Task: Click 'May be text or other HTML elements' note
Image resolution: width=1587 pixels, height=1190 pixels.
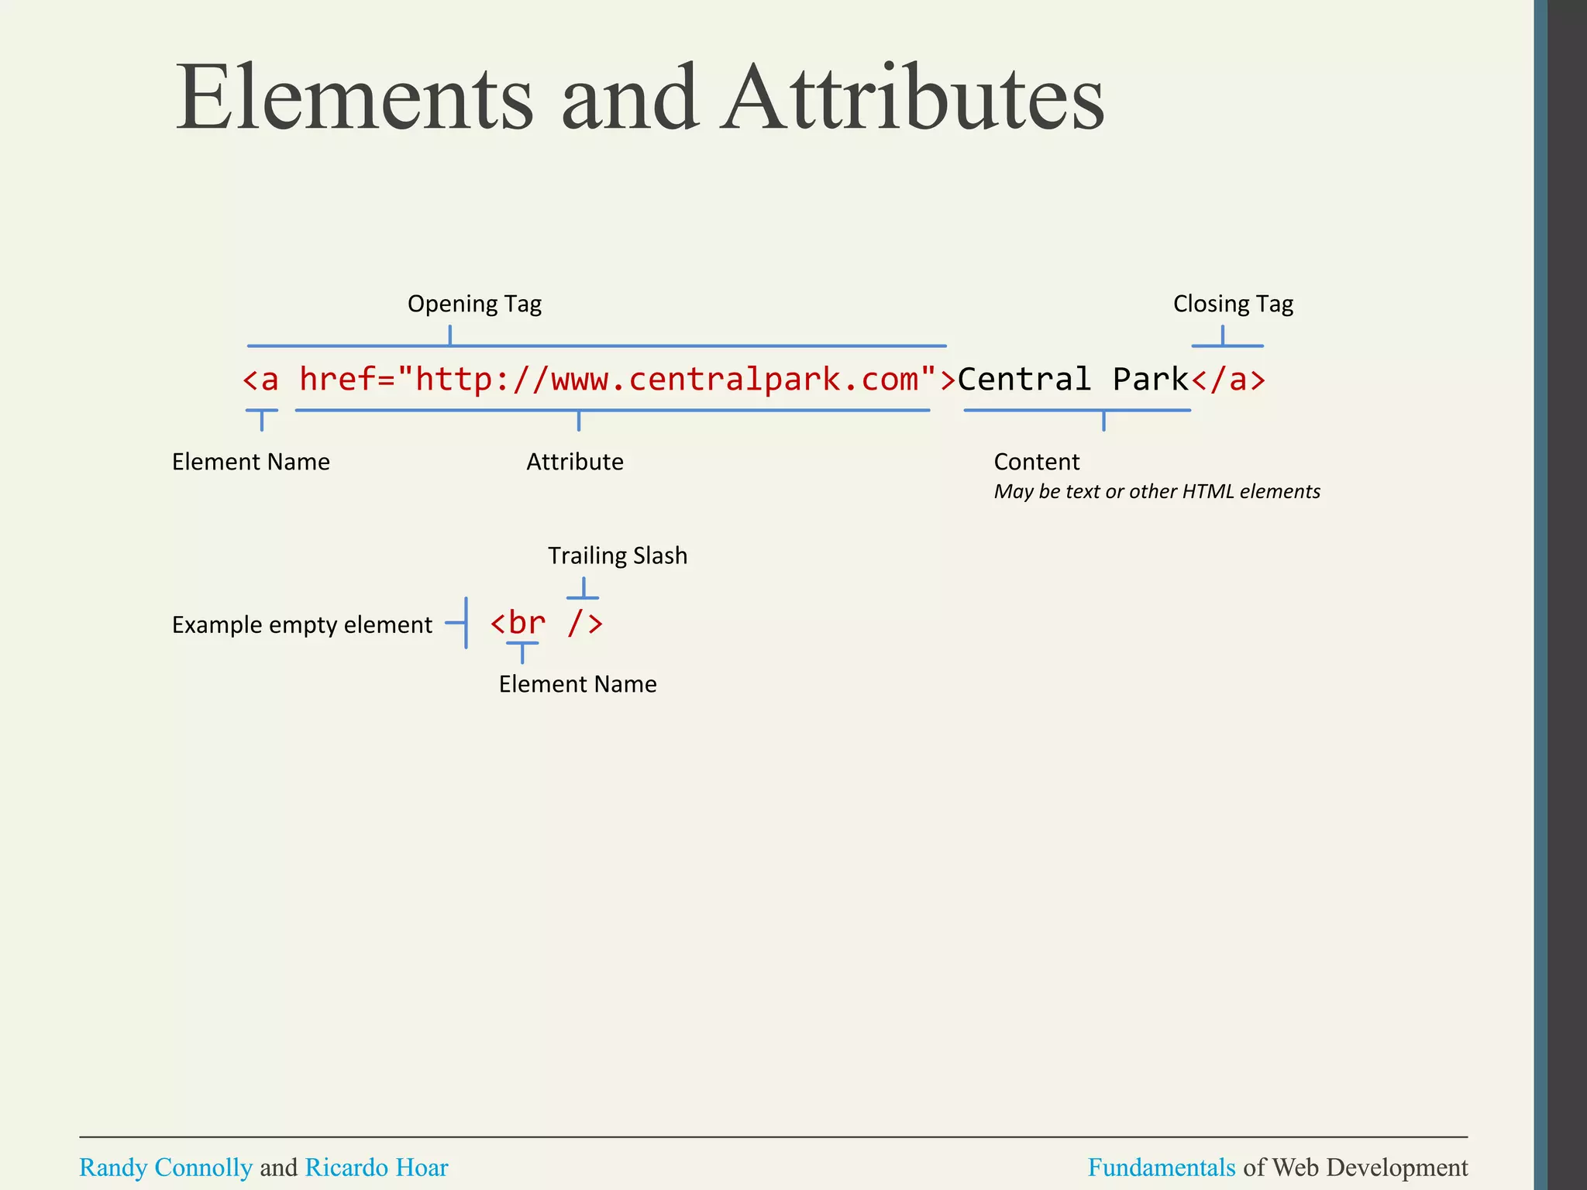Action: click(1157, 491)
